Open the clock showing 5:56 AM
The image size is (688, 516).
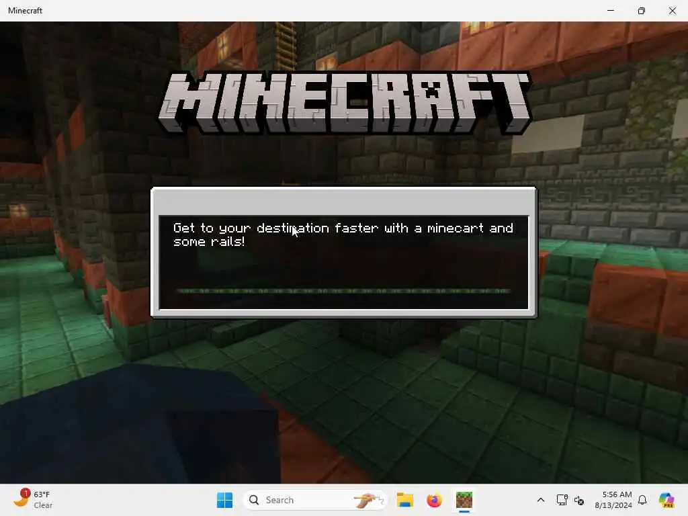[x=613, y=500]
